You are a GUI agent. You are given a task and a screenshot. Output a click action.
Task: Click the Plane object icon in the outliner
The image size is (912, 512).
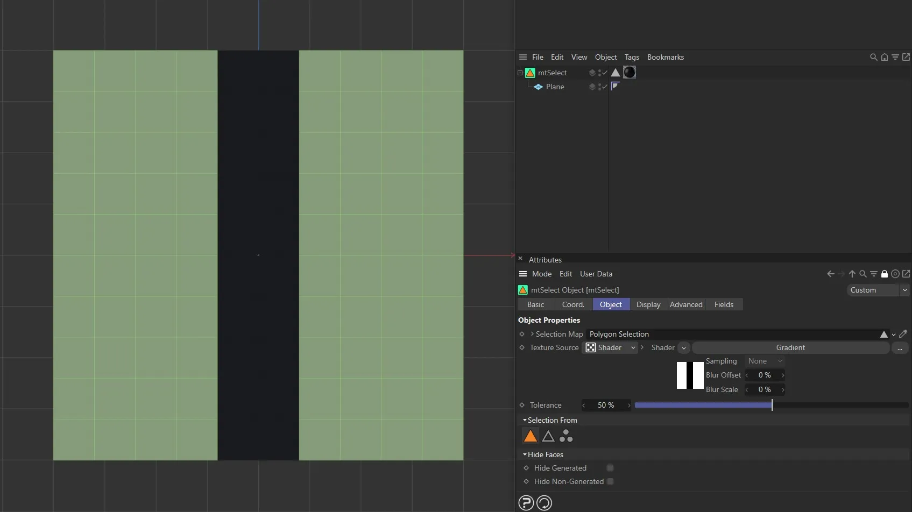(539, 87)
